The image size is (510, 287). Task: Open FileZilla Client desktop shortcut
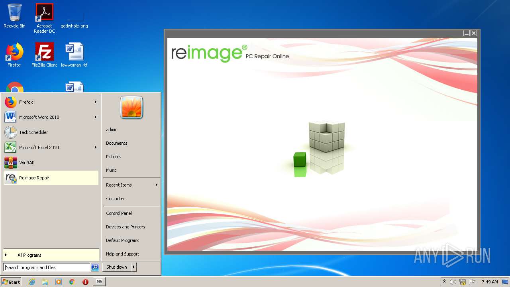(44, 55)
